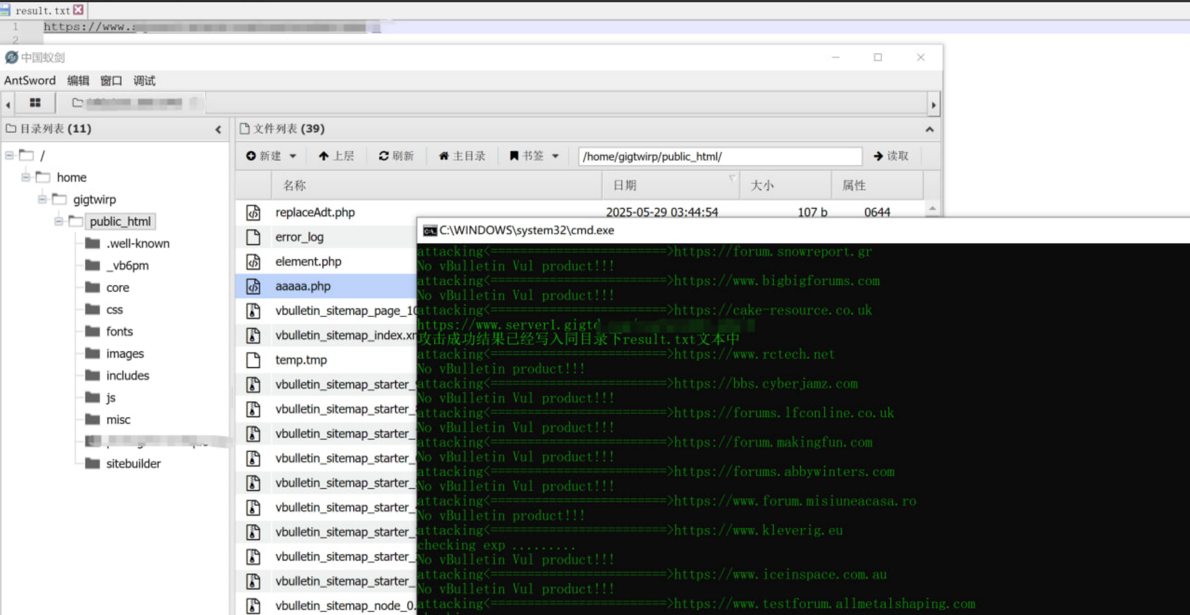
Task: Collapse the gigtwirp tree node
Action: coord(42,200)
